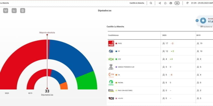Click the share icon in header
This screenshot has width=213, height=106.
[x=160, y=3]
